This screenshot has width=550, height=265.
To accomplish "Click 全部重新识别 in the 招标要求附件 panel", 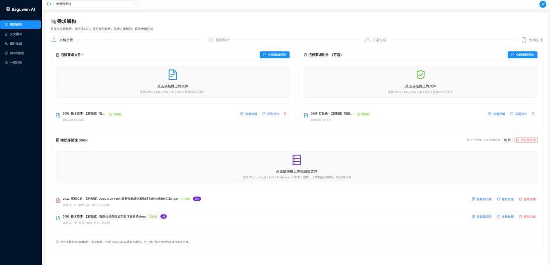I will tap(523, 55).
